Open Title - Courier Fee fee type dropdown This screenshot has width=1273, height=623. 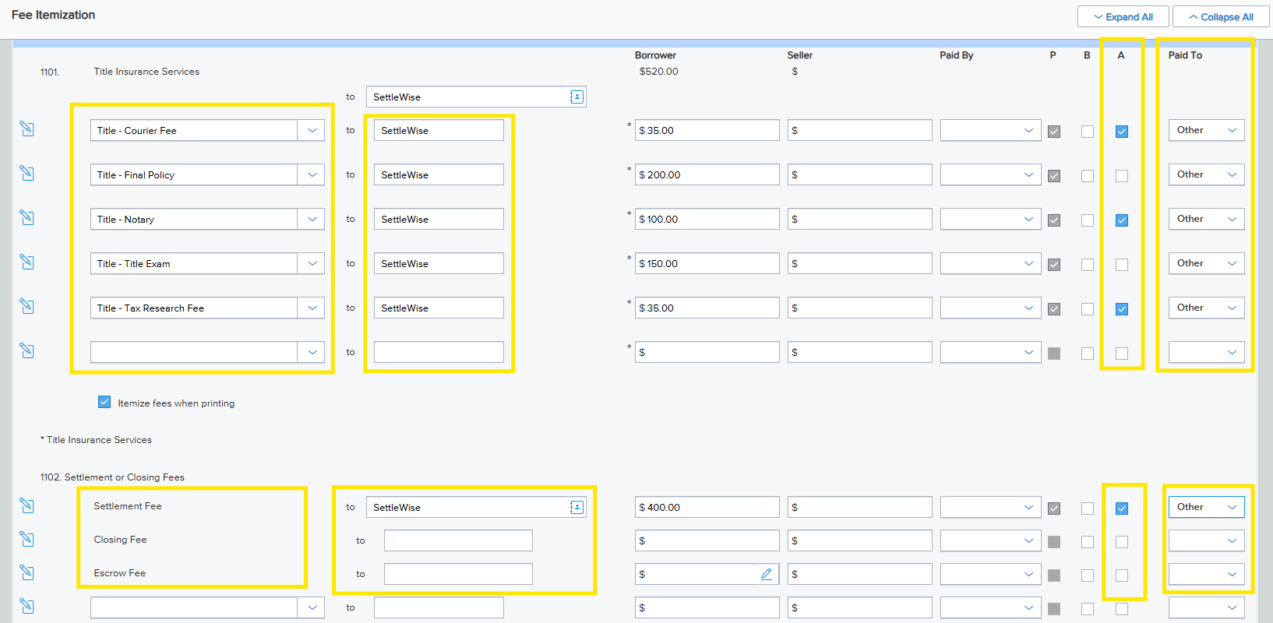pos(312,130)
